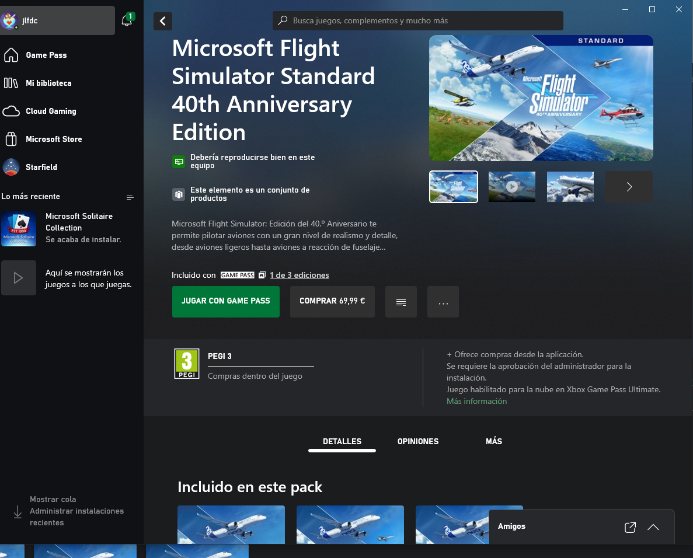Switch to the OPINIONES tab
The width and height of the screenshot is (693, 558).
418,441
